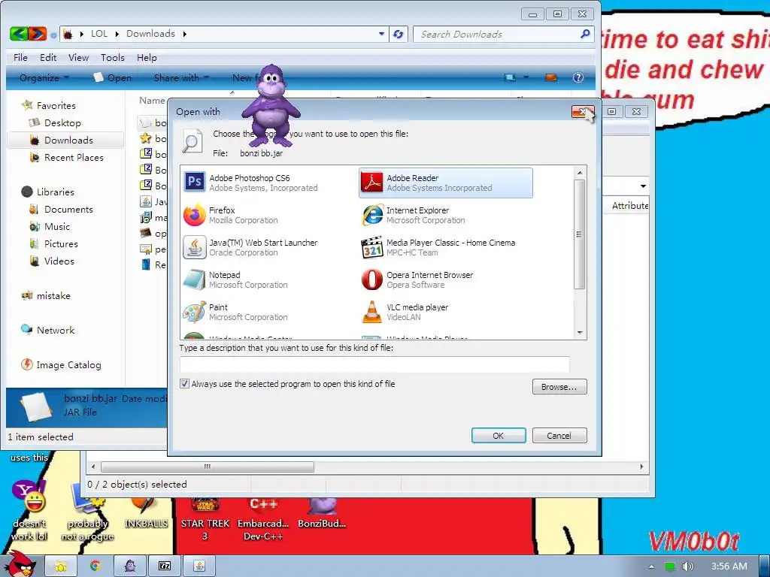770x577 pixels.
Task: Click the Explorer forward arrow button
Action: coord(38,34)
